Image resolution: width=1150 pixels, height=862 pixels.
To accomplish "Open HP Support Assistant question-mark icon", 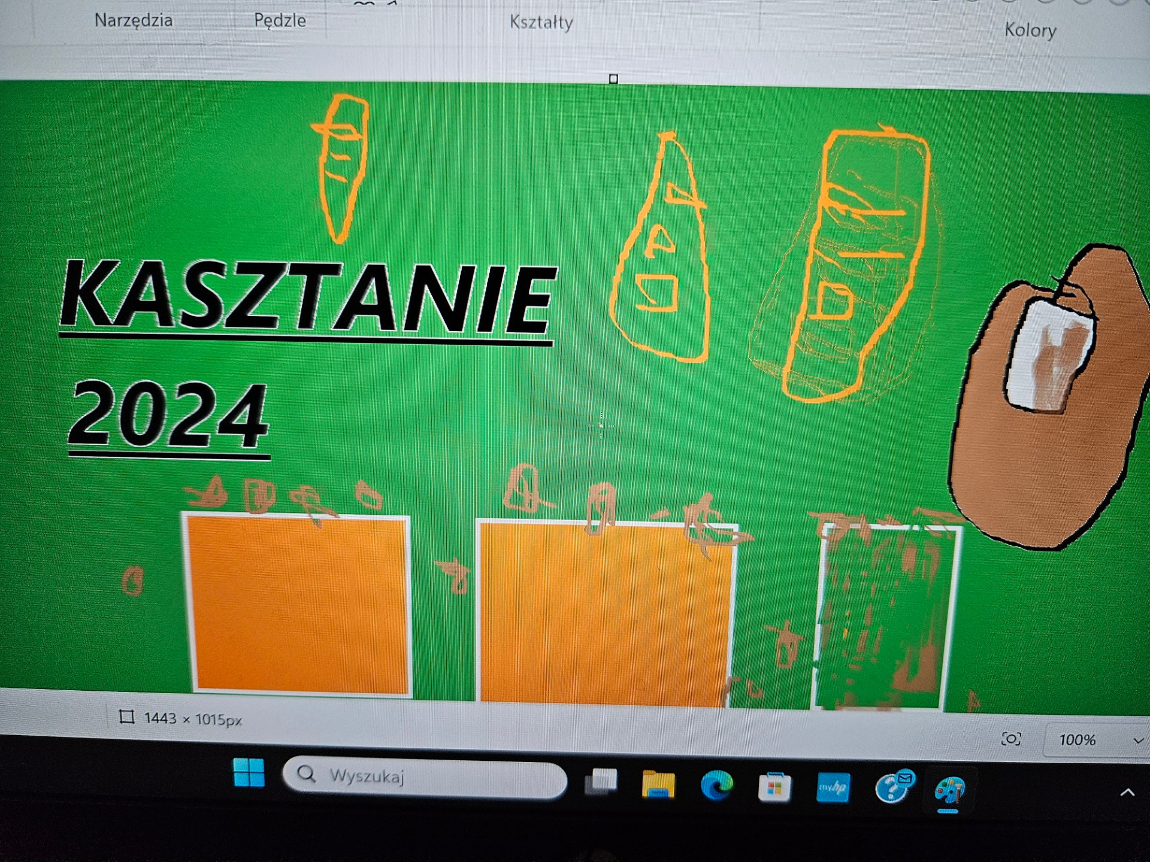I will [x=894, y=787].
